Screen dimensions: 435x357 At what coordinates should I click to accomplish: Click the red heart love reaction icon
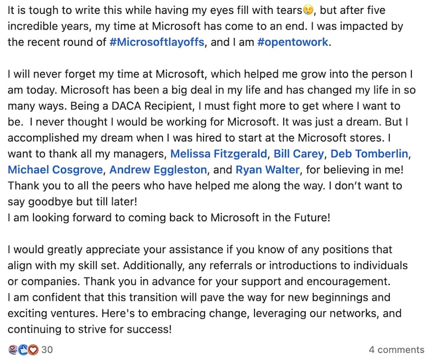tap(32, 349)
